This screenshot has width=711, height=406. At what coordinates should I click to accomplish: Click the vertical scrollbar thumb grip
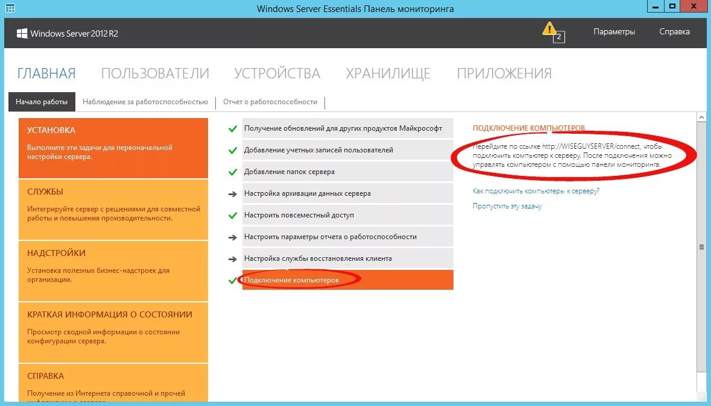(x=701, y=248)
